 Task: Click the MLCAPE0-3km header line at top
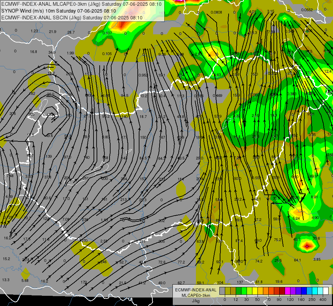tap(81, 4)
